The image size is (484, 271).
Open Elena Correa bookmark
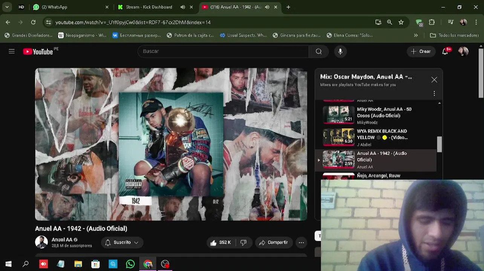[350, 35]
